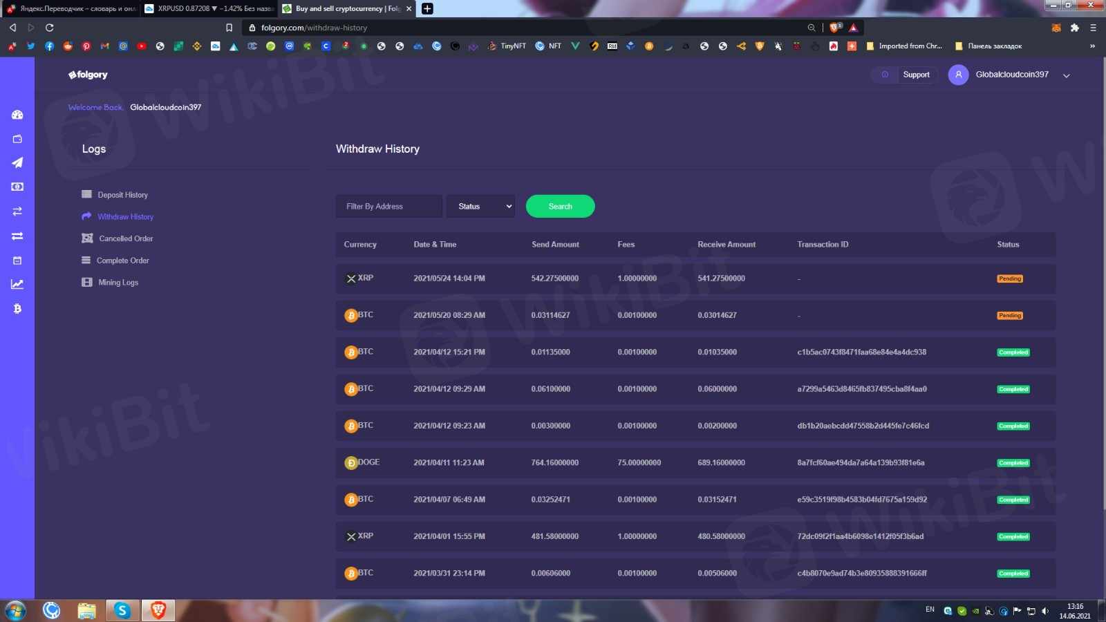Switch to the XRPUSD browser tab
This screenshot has height=622, width=1106.
[207, 9]
